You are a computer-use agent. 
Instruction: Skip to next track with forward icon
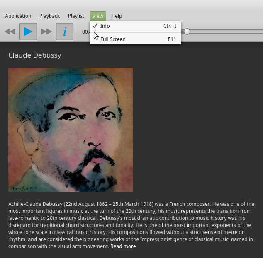pos(46,31)
